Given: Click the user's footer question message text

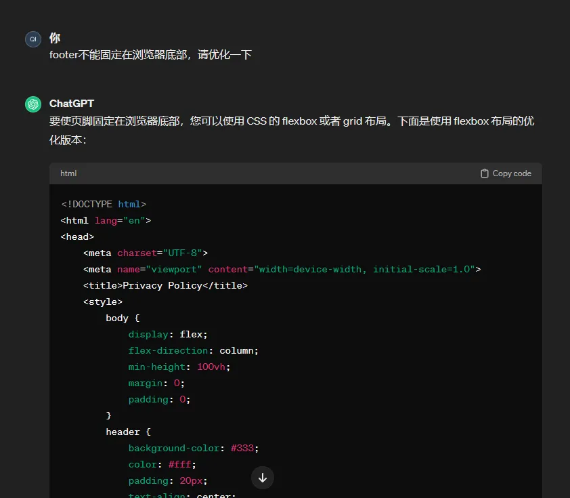Looking at the screenshot, I should (150, 54).
